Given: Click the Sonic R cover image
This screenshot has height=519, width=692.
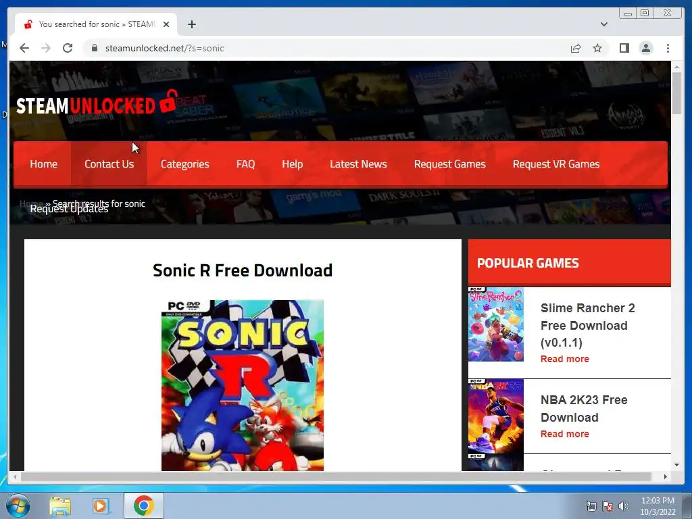Looking at the screenshot, I should tap(243, 385).
